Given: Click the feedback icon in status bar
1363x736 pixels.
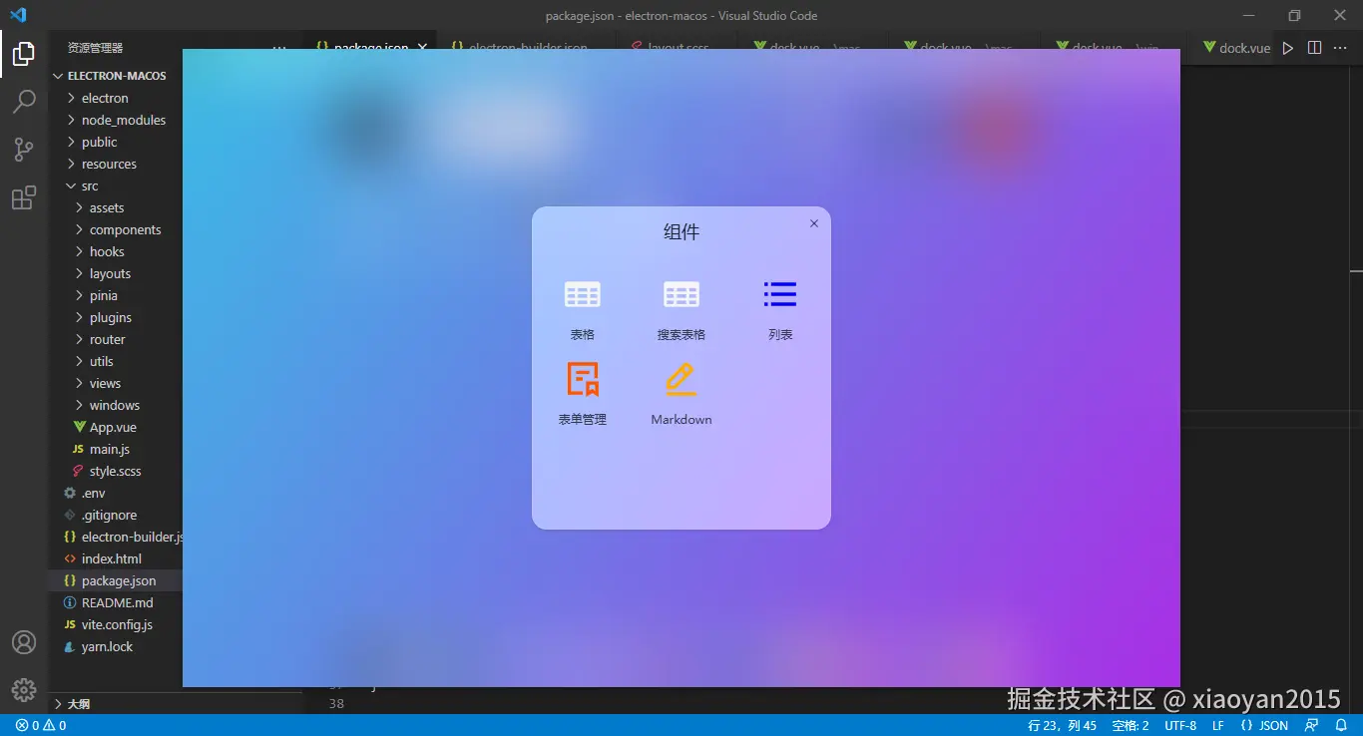Looking at the screenshot, I should tap(1311, 725).
